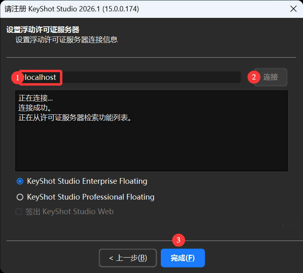Click the 正在从许可证服务器检索功能列表。 log line
303x273 pixels.
[x=75, y=118]
